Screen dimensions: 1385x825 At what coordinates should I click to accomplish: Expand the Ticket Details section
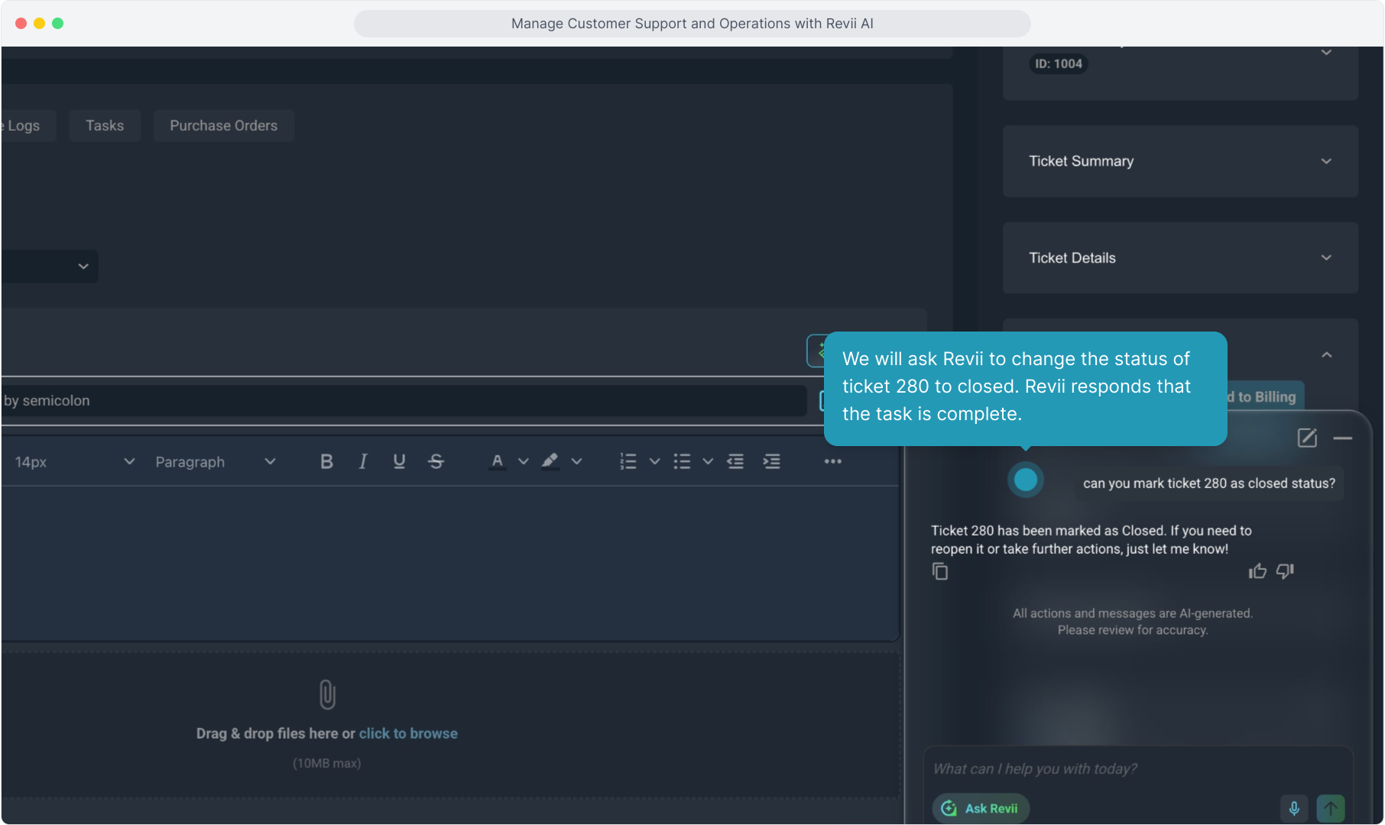pos(1180,258)
